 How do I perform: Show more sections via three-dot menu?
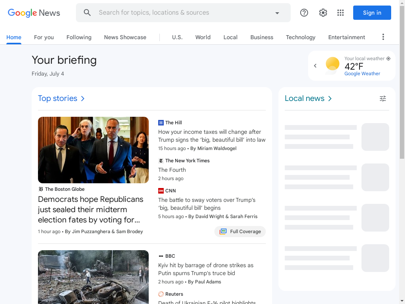point(383,37)
